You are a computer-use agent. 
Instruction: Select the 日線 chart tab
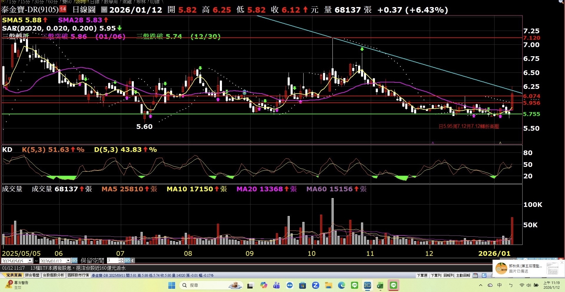tap(95, 2)
